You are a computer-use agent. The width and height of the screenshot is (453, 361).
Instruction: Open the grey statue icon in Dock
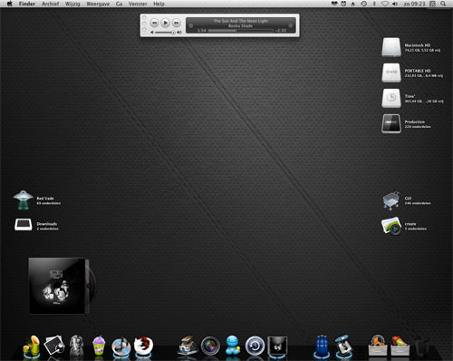click(x=76, y=345)
